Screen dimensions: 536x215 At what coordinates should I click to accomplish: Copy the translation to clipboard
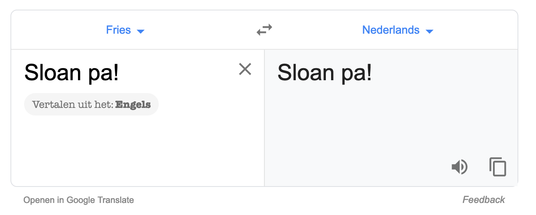coord(497,167)
